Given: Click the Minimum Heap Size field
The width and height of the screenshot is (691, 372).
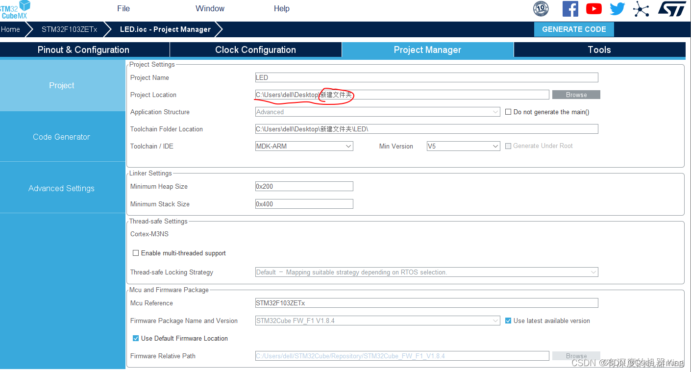Looking at the screenshot, I should [304, 186].
